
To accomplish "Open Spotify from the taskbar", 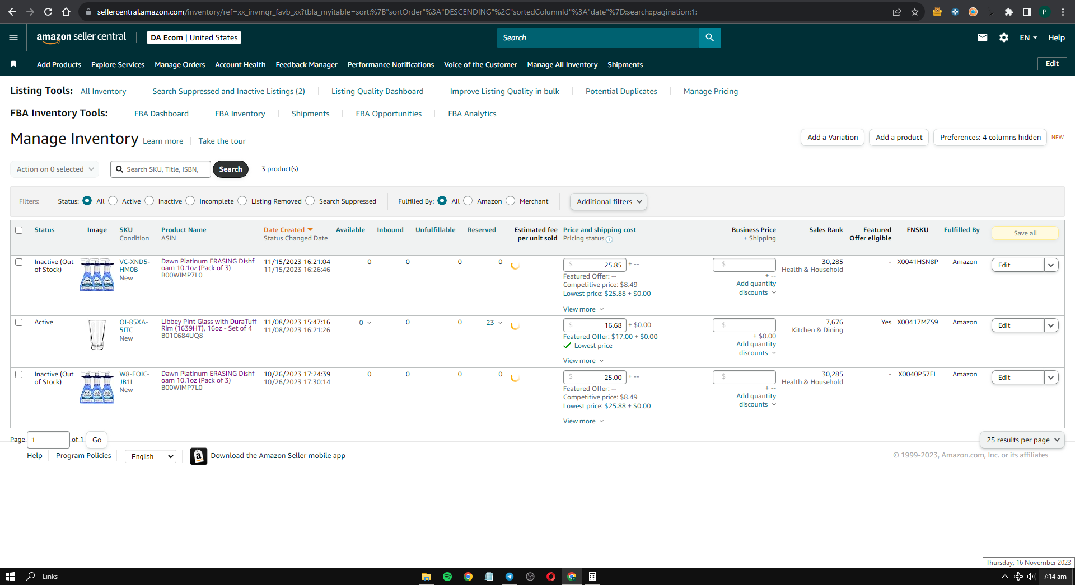I will pyautogui.click(x=447, y=577).
